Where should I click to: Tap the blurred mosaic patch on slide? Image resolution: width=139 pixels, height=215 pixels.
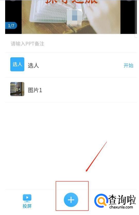click(x=74, y=17)
